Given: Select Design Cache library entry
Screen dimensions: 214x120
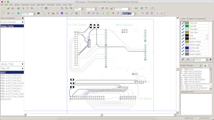Looking at the screenshot, I should [12, 26].
